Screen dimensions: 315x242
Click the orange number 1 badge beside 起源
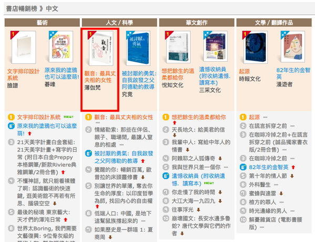click(243, 117)
